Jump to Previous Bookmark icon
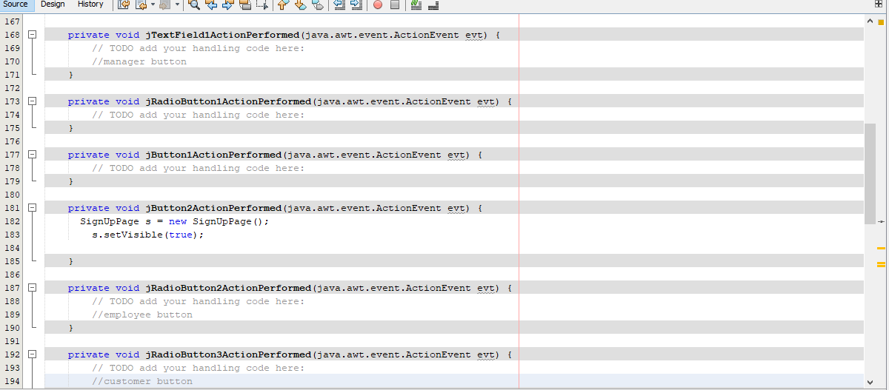The image size is (889, 390). (x=283, y=5)
